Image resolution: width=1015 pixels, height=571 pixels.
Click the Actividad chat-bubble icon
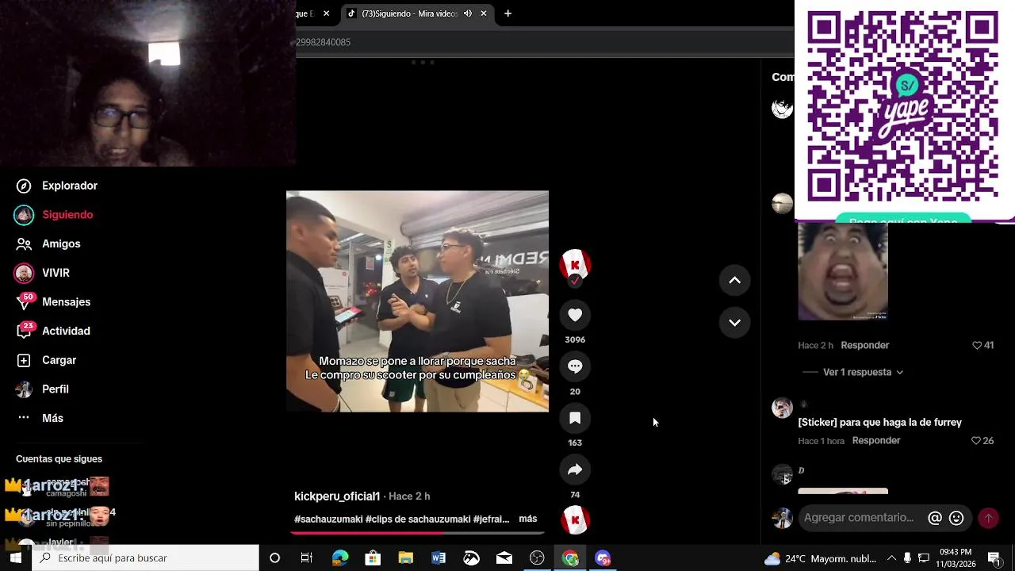(x=25, y=331)
